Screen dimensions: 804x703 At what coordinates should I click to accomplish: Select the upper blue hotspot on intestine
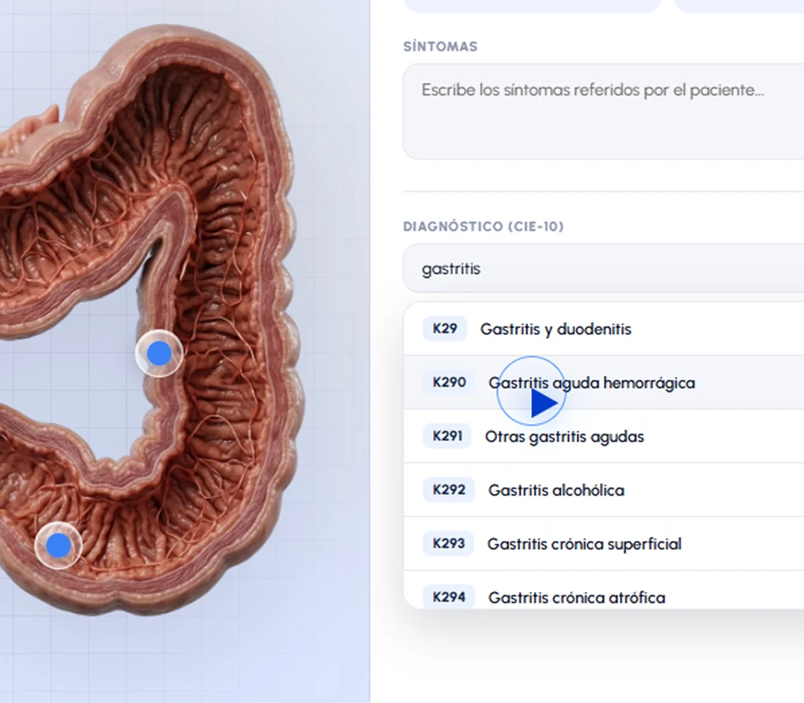(159, 354)
